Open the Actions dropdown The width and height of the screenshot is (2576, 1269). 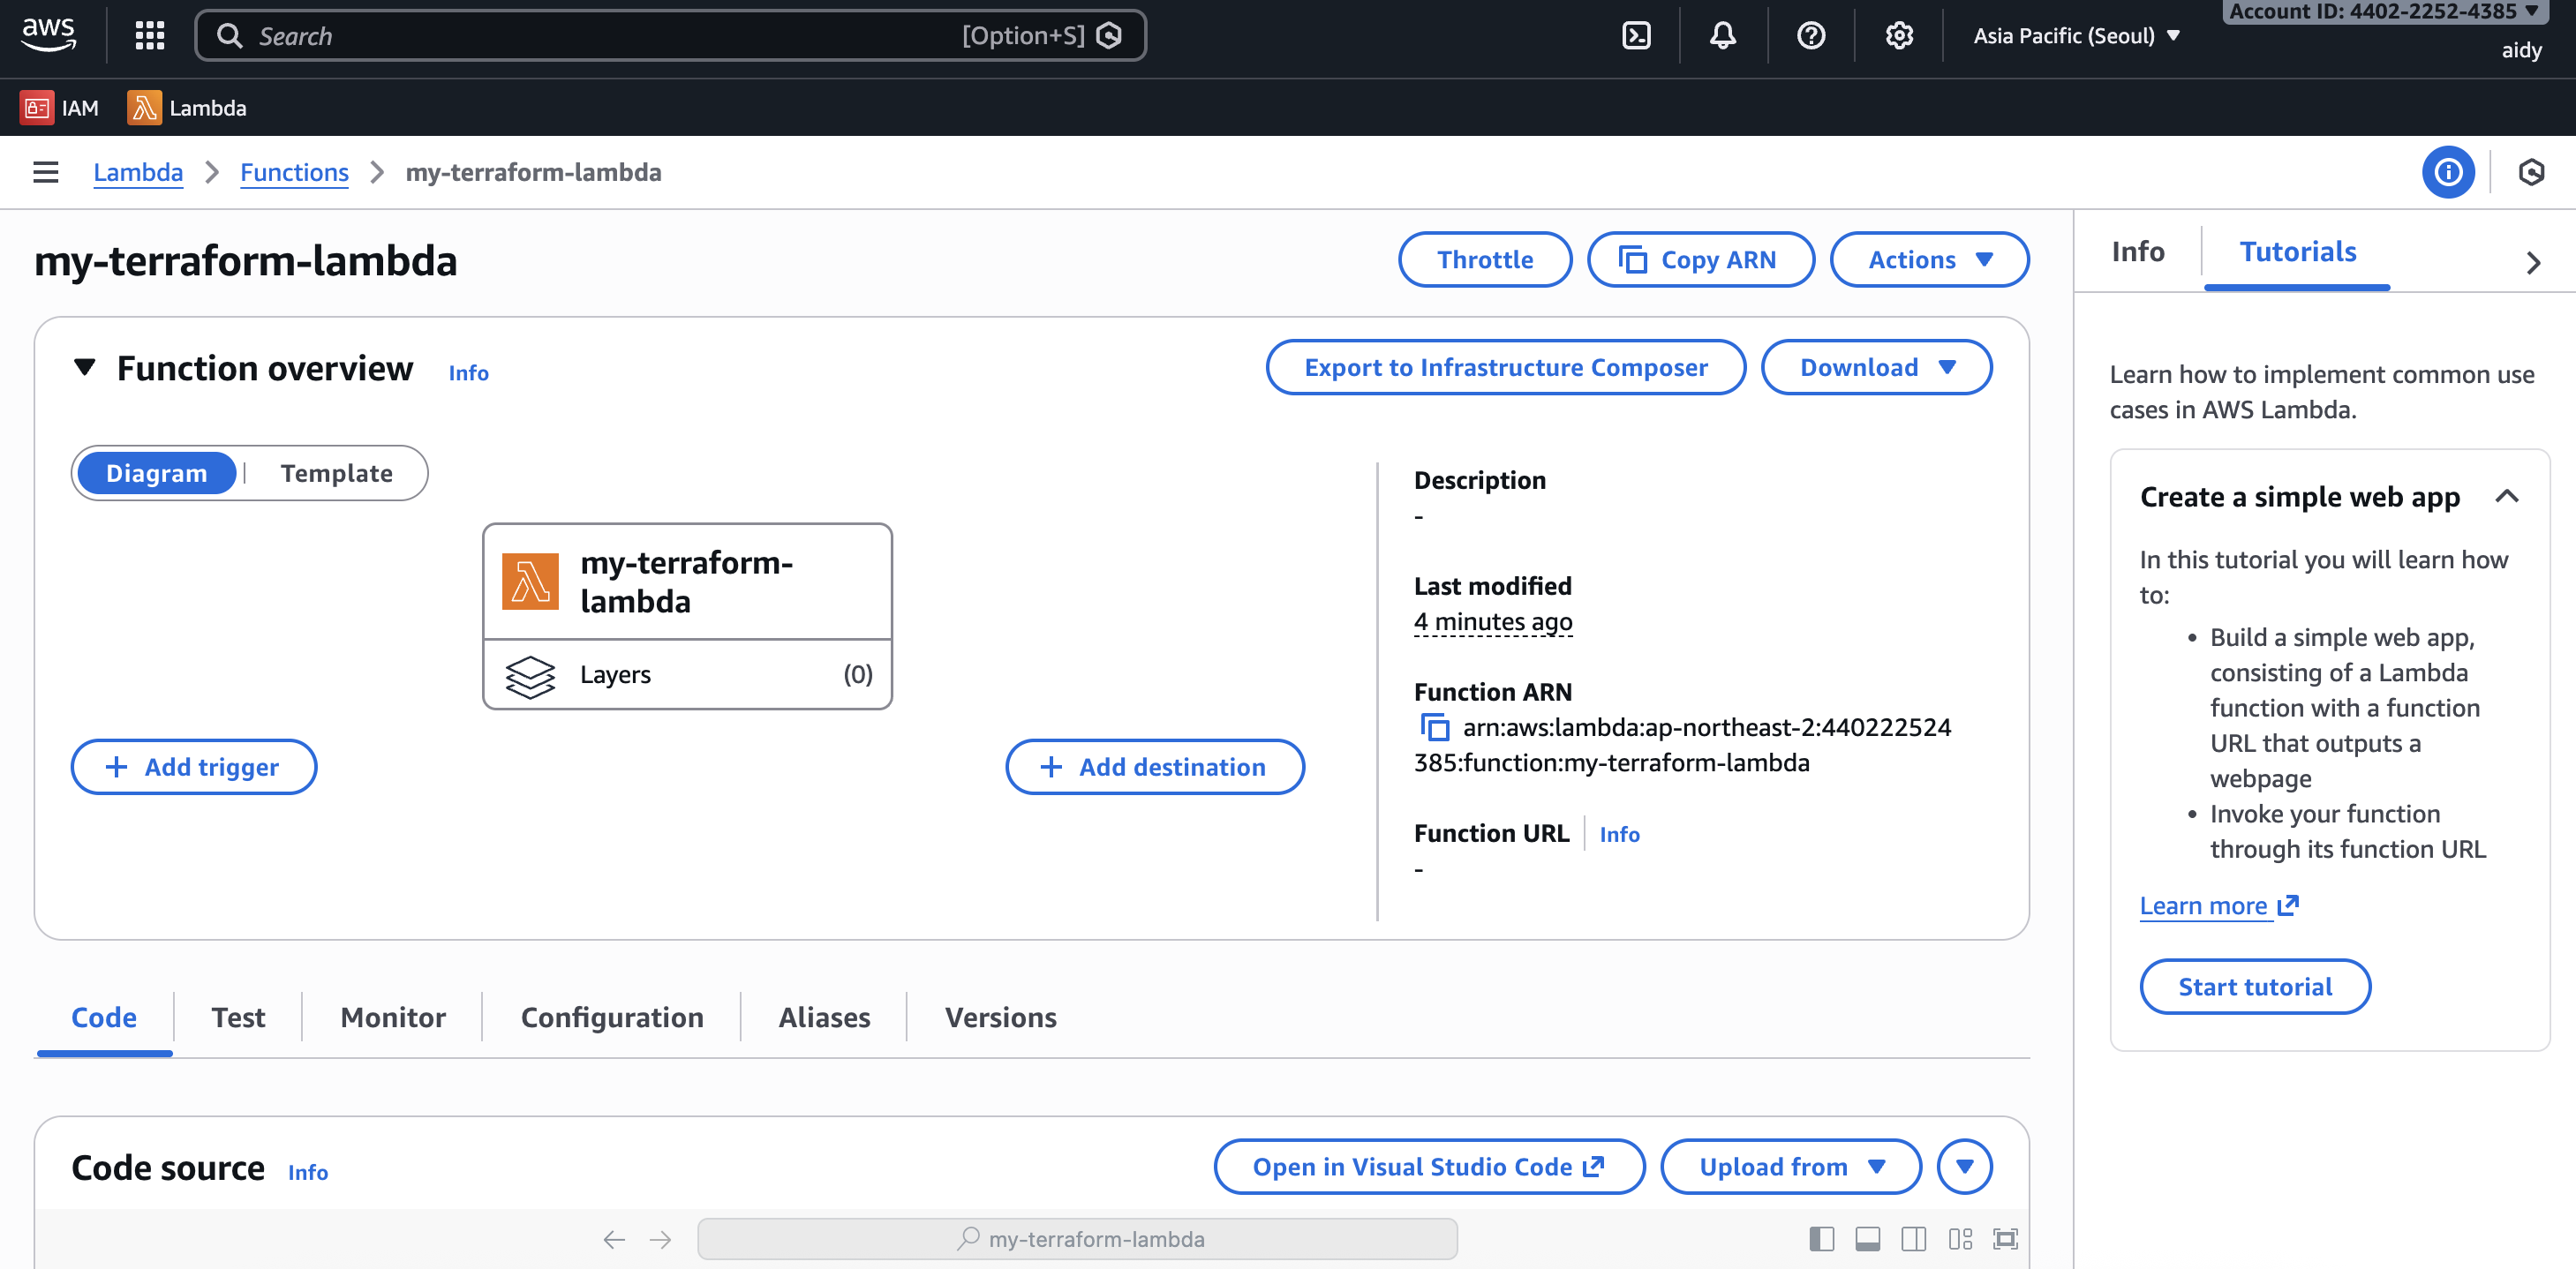tap(1929, 260)
